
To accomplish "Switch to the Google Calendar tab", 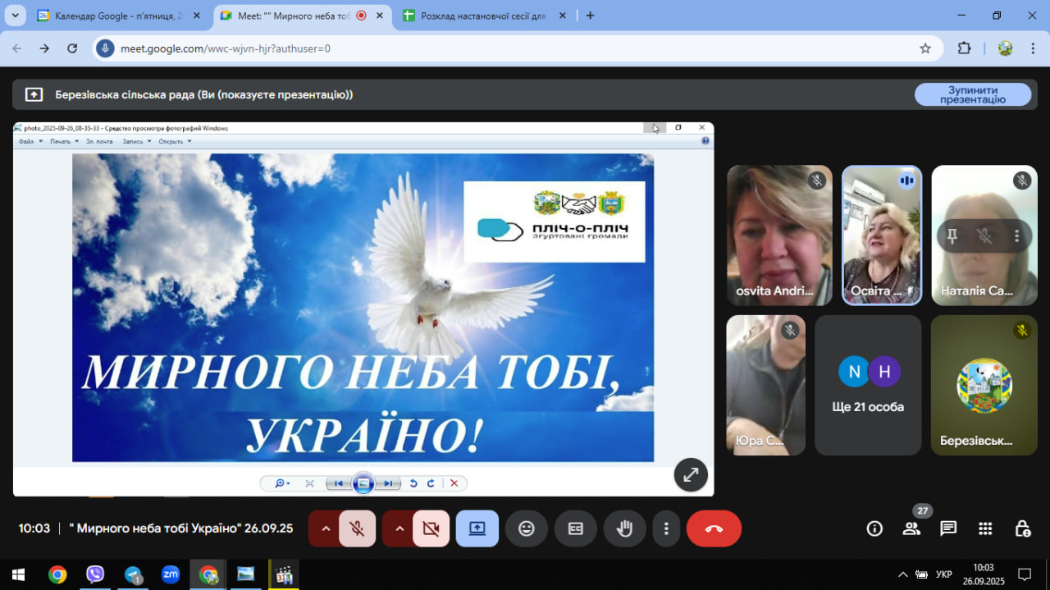I will pyautogui.click(x=116, y=16).
